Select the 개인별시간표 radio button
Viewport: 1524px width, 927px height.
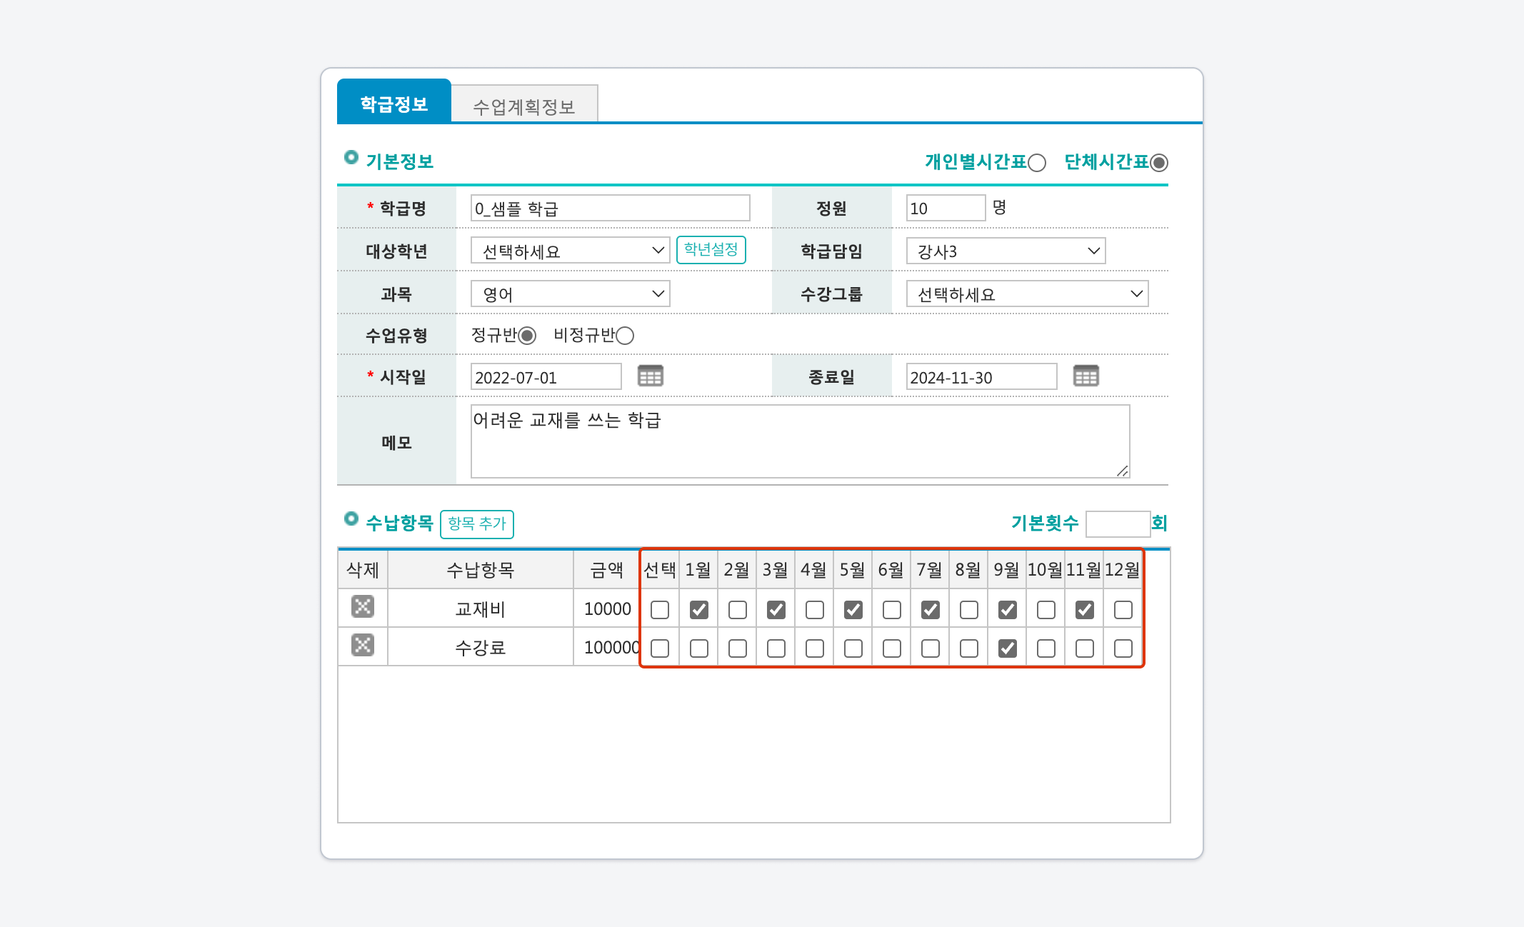tap(1037, 163)
